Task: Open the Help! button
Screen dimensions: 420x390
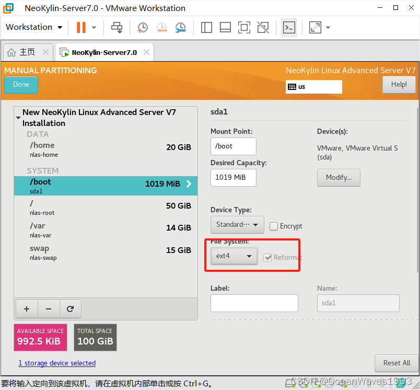Action: [399, 85]
